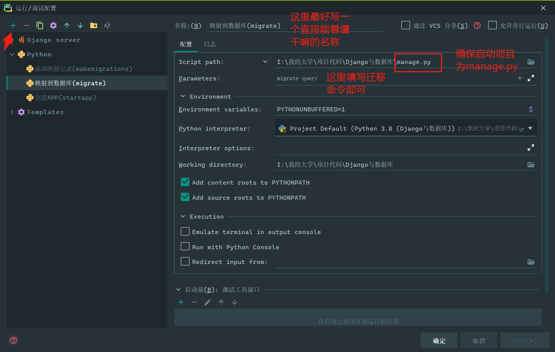Insert macro in Environment variables field

click(x=531, y=109)
